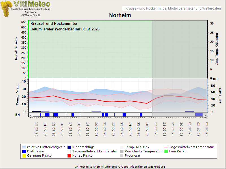Screen dimensions: 226x169
Task: Click the Datum erster Wanderbeginn text
Action: click(x=65, y=29)
